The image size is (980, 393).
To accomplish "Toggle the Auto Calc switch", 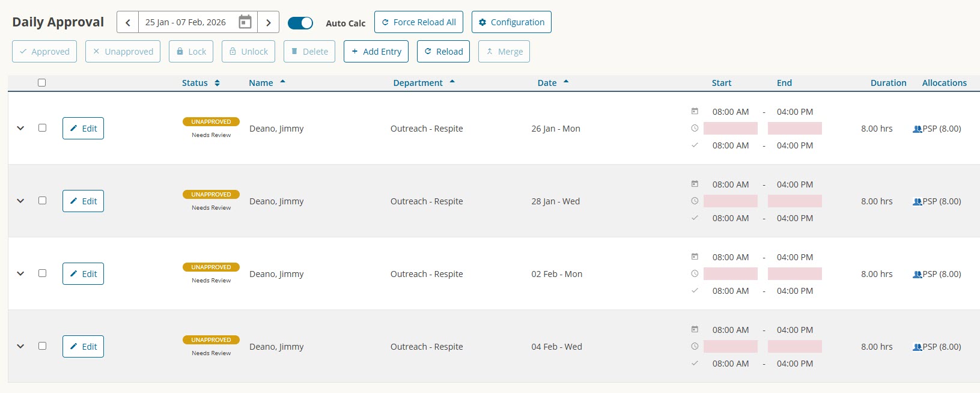I will (x=300, y=23).
